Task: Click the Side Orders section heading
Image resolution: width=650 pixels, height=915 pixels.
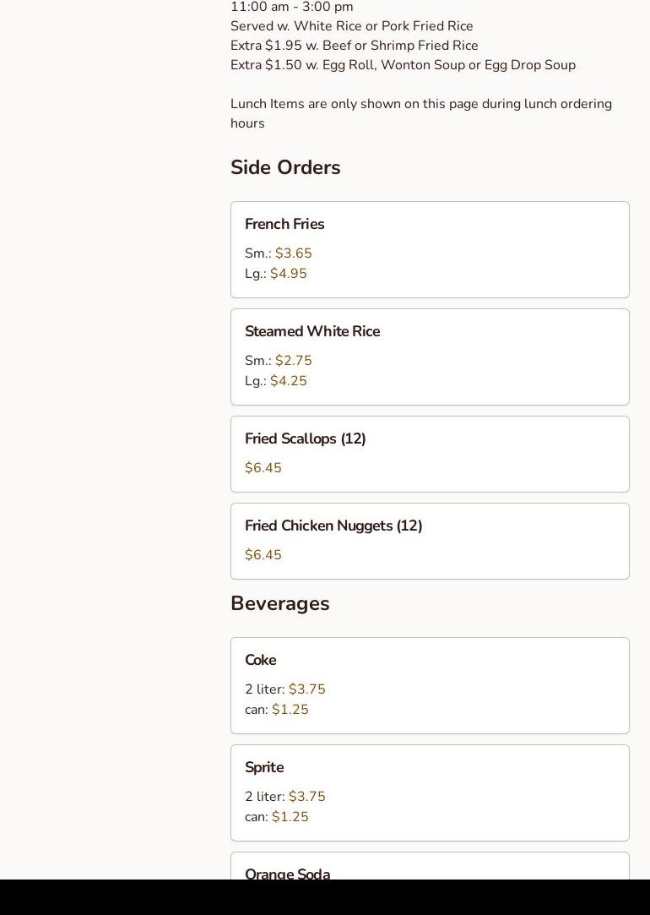Action: click(x=285, y=167)
